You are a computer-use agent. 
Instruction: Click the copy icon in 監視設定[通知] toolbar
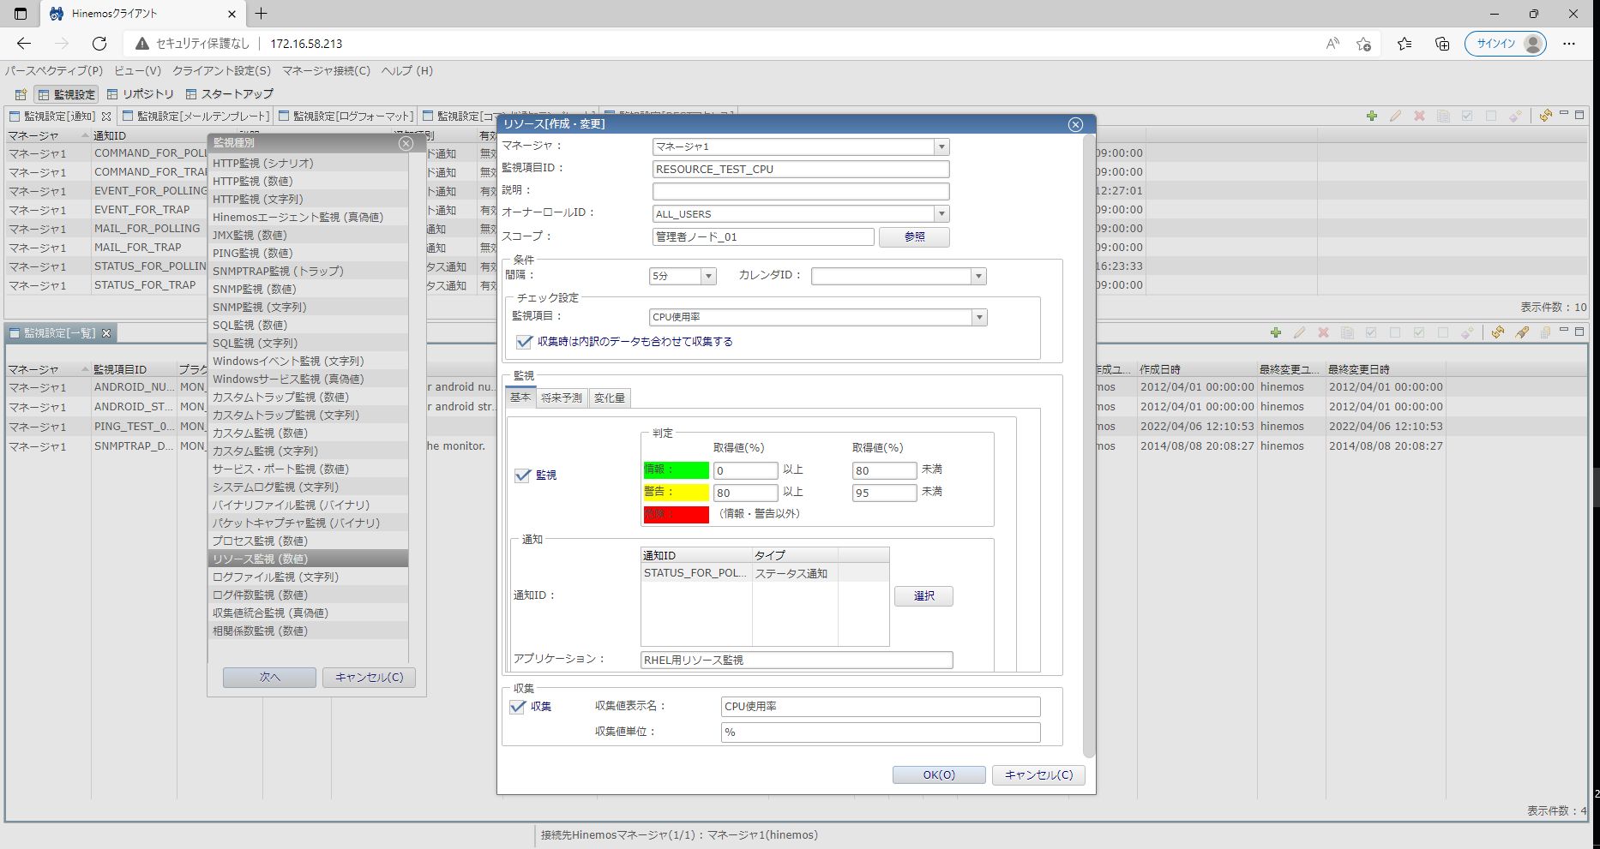[1444, 116]
